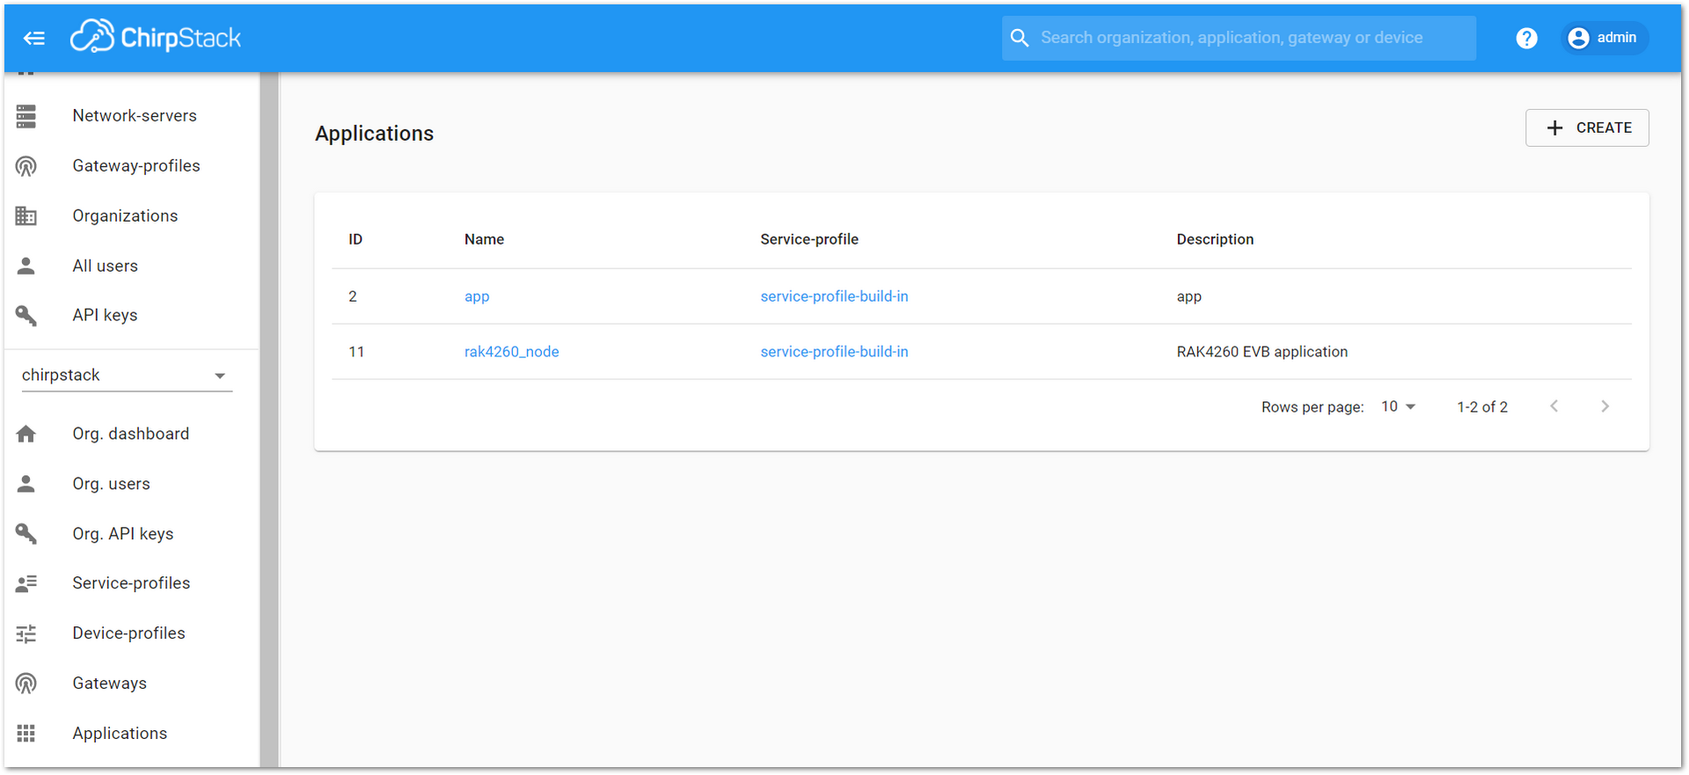The image size is (1689, 775).
Task: Click the Rows per page label
Action: coord(1312,407)
